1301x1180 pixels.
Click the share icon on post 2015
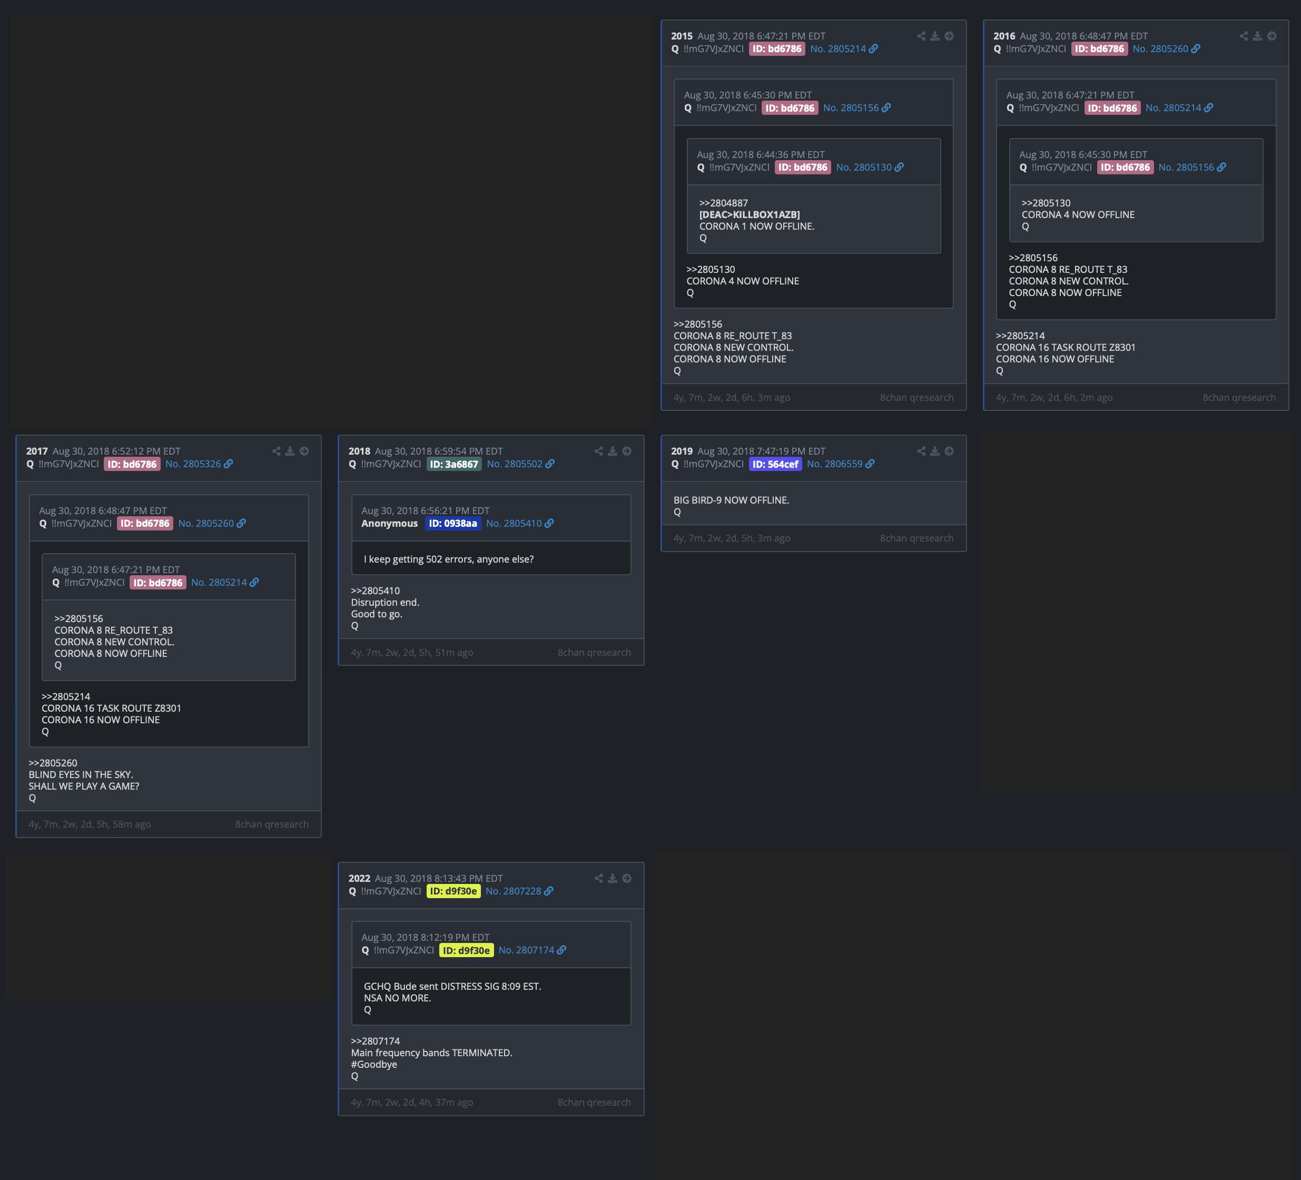(x=921, y=36)
